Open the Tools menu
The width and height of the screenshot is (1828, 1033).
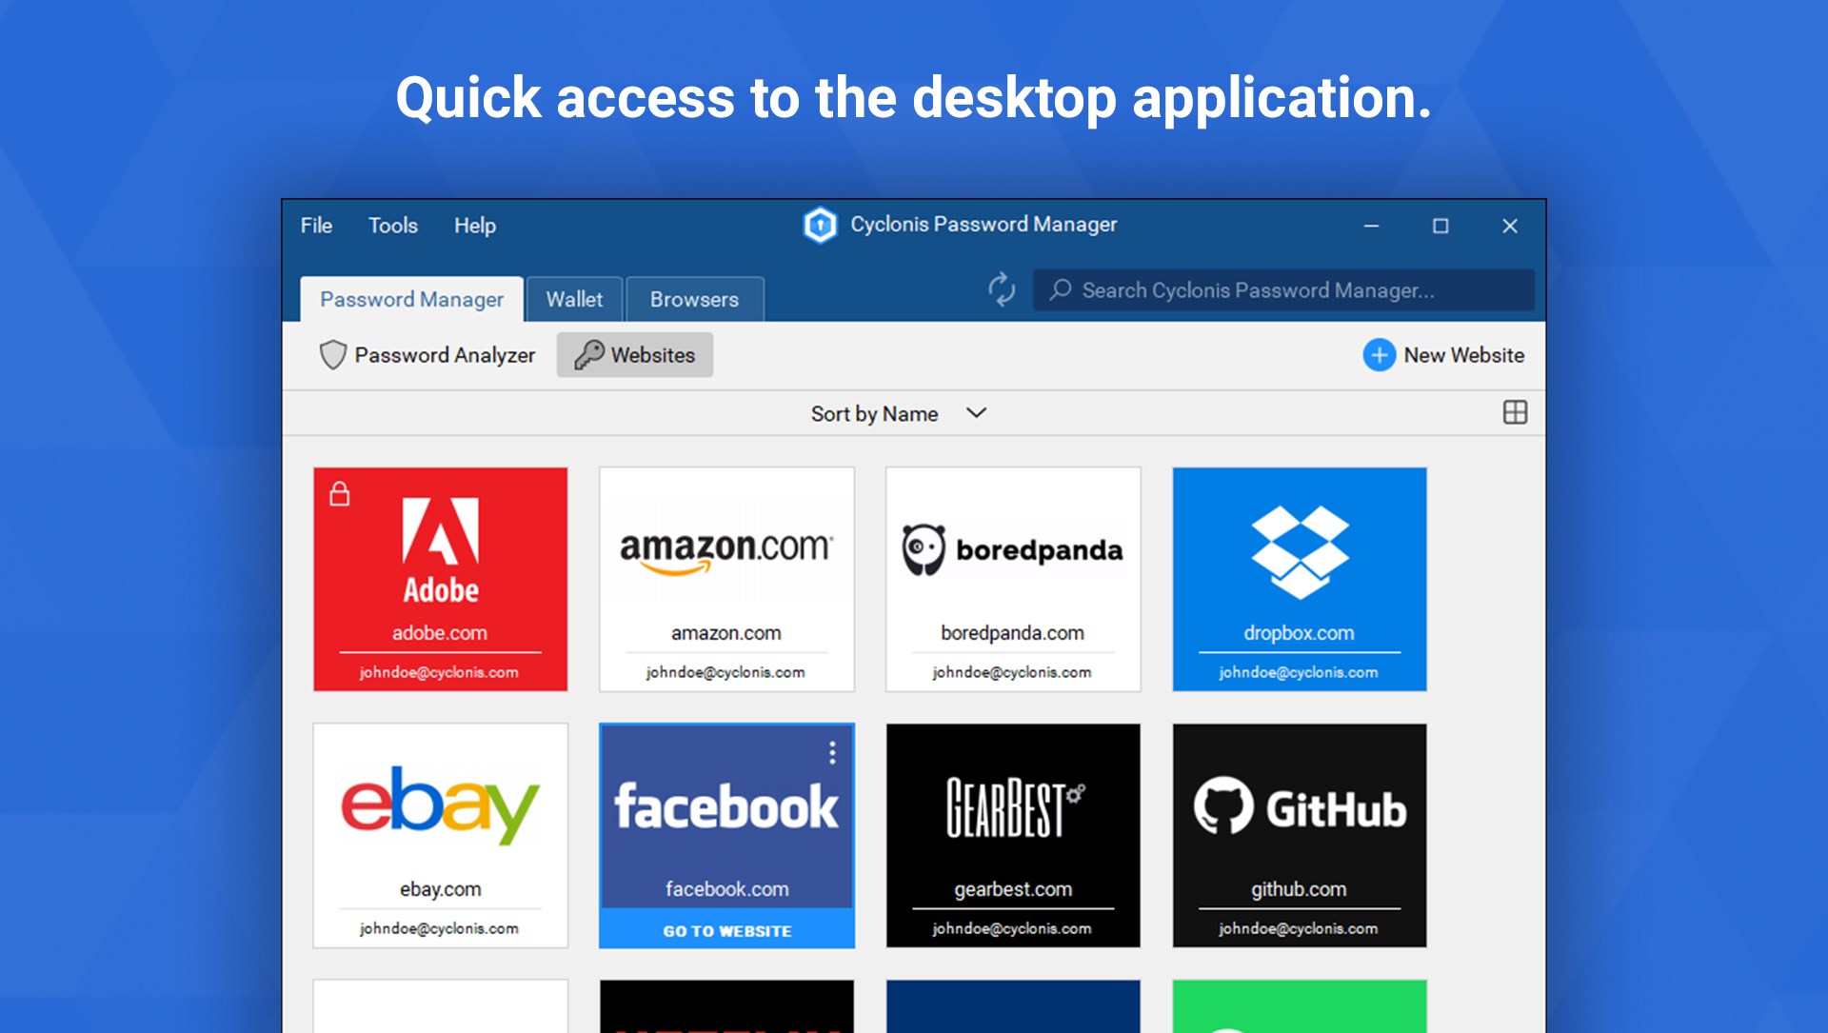tap(392, 226)
